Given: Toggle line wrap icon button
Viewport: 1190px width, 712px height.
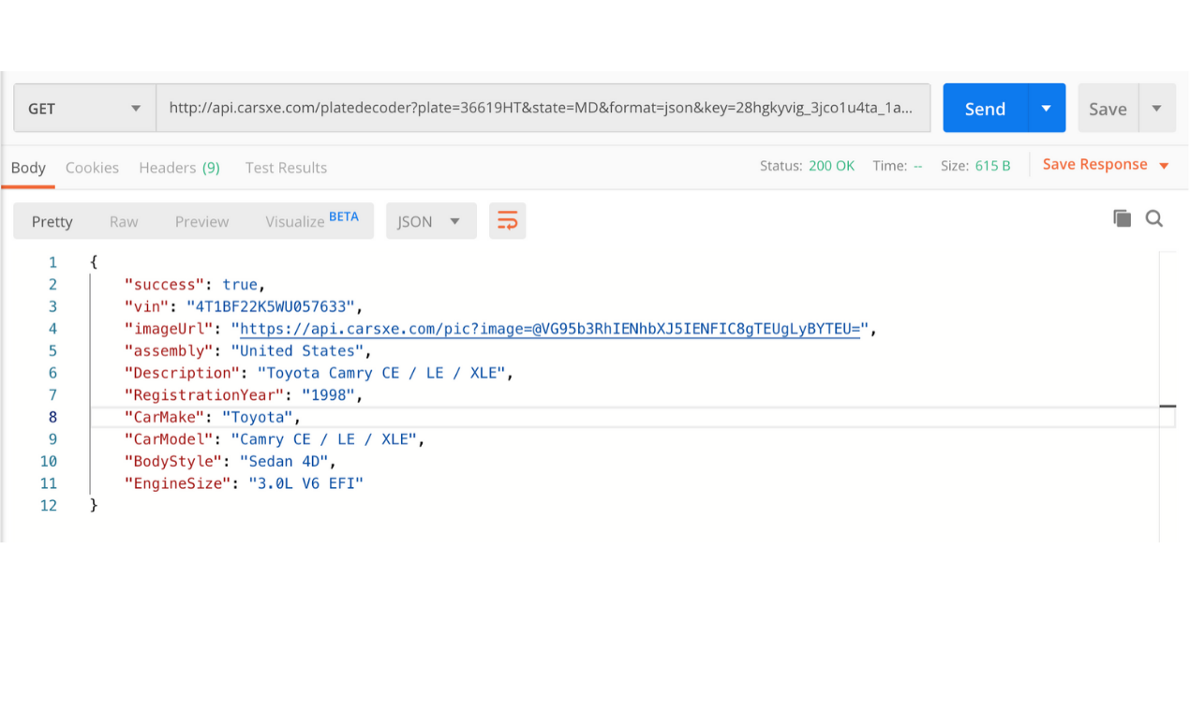Looking at the screenshot, I should pyautogui.click(x=507, y=221).
